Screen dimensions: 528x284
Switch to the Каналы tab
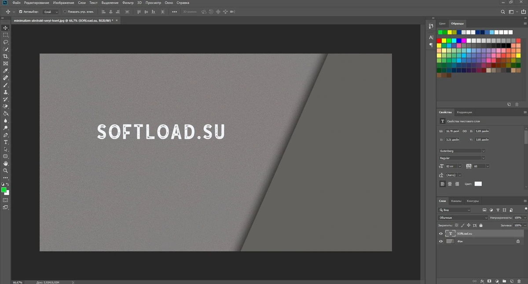(456, 201)
